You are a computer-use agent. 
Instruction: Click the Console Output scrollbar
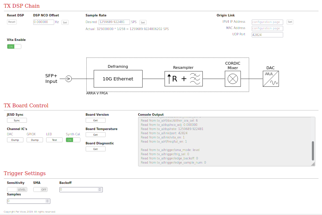313,150
